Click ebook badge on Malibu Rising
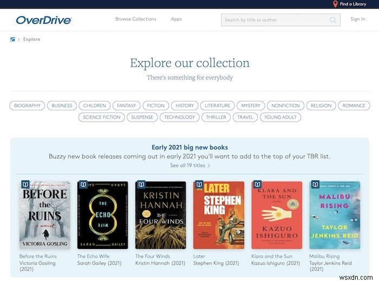 pos(315,184)
